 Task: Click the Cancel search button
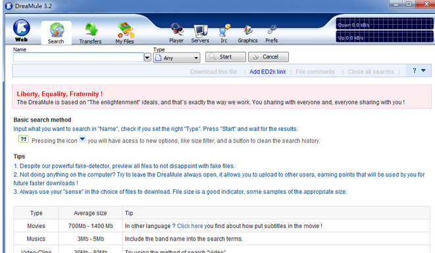click(x=269, y=57)
